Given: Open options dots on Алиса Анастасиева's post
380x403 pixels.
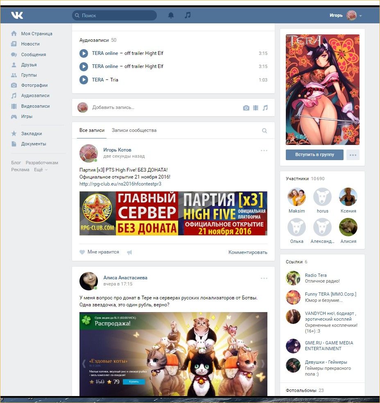Looking at the screenshot, I should pyautogui.click(x=264, y=278).
